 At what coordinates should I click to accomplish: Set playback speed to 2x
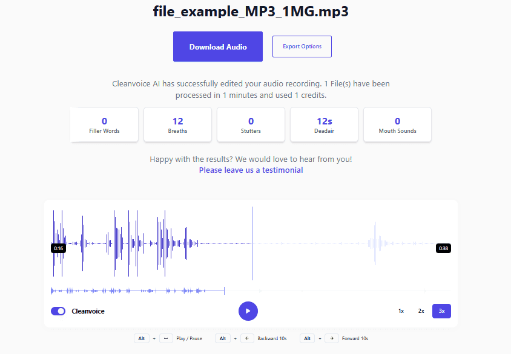[x=421, y=311]
